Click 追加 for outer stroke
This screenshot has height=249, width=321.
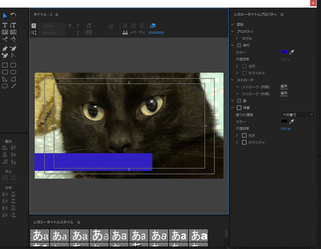coord(284,93)
